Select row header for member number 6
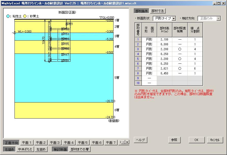This screenshot has height=155, width=227. (x=138, y=64)
